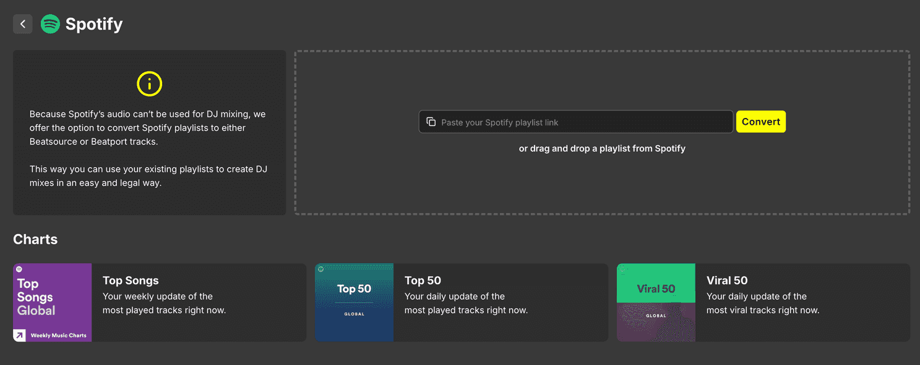Click the arrow icon on Top Songs cover

click(19, 335)
